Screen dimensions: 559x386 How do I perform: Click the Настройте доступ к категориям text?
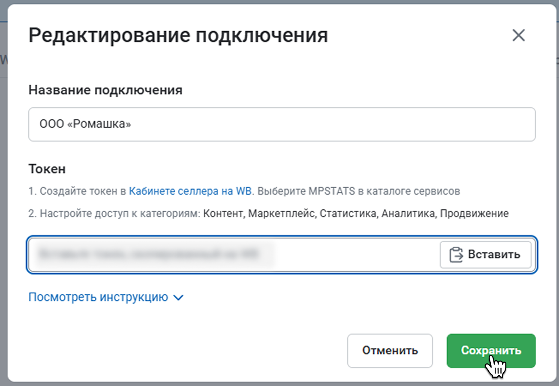120,214
